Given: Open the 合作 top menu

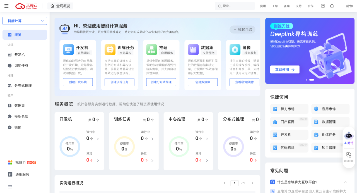Looking at the screenshot, I should [310, 6].
